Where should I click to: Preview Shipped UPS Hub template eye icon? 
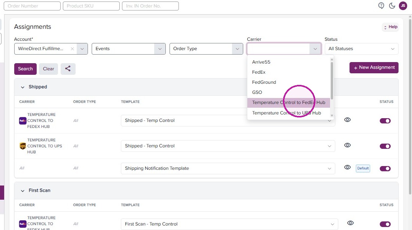tap(347, 145)
